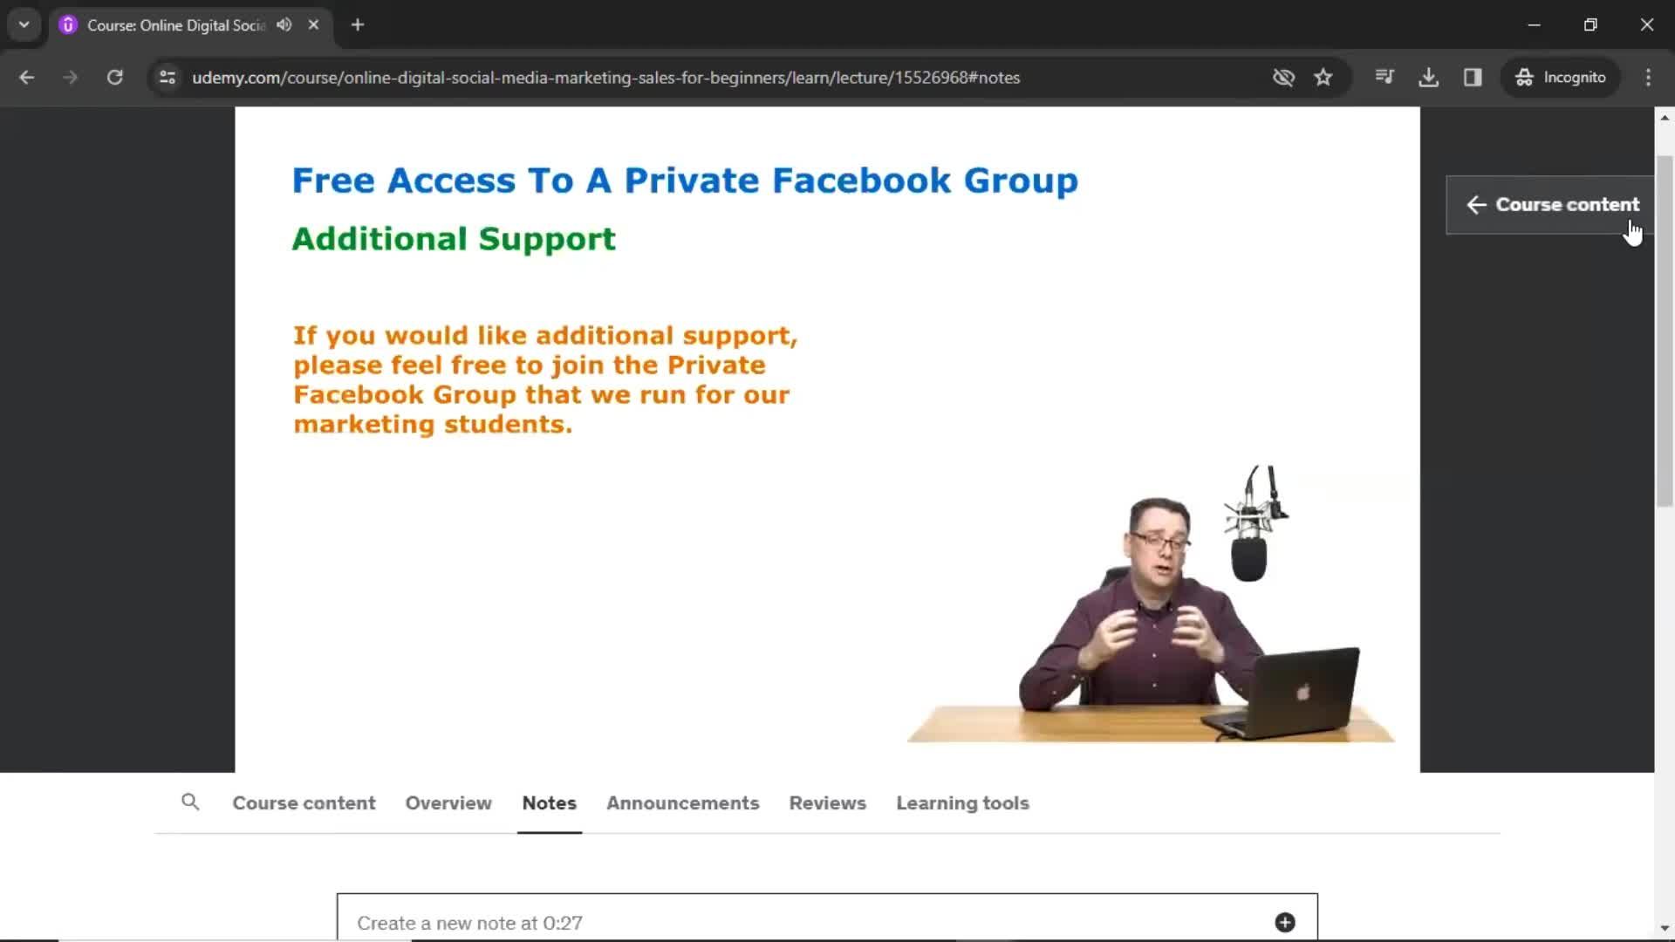Click the sidebar split-view icon
The height and width of the screenshot is (942, 1675).
point(1473,77)
